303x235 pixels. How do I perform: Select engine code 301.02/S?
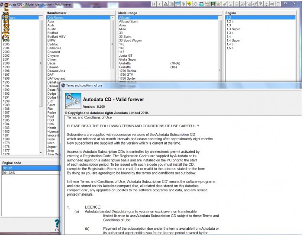point(8,172)
